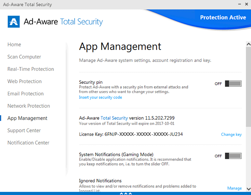The height and width of the screenshot is (195, 251).
Task: Close the Ad-Aware window
Action: point(246,4)
